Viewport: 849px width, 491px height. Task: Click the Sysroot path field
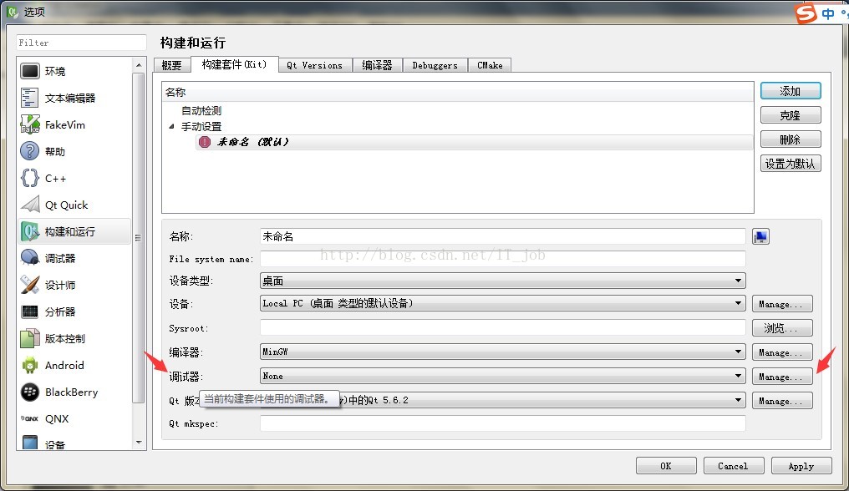(x=502, y=327)
